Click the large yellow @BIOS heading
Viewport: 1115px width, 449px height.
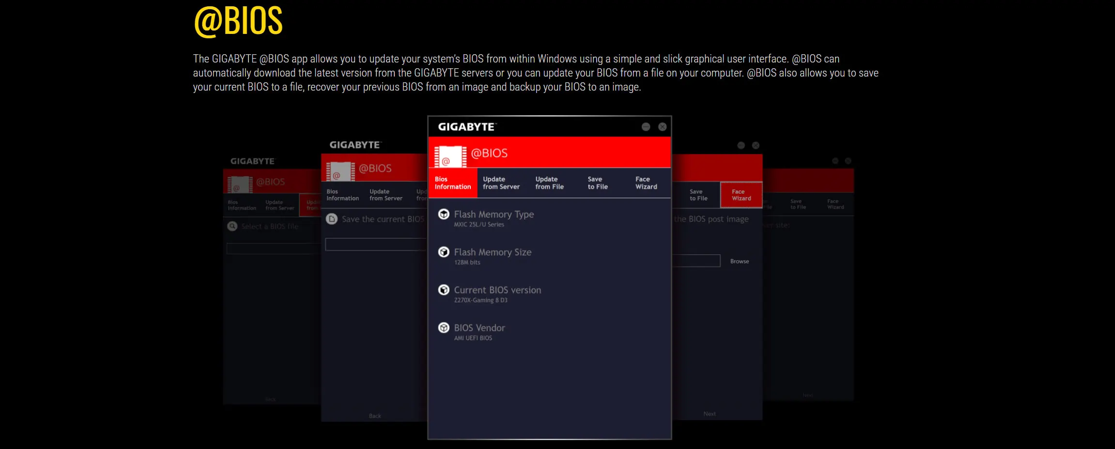(x=238, y=21)
